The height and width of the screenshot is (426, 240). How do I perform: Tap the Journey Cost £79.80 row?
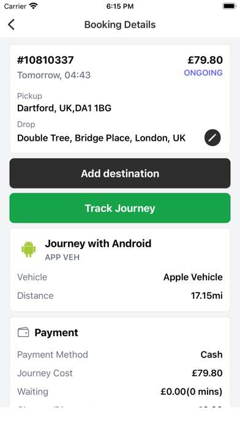tap(120, 373)
